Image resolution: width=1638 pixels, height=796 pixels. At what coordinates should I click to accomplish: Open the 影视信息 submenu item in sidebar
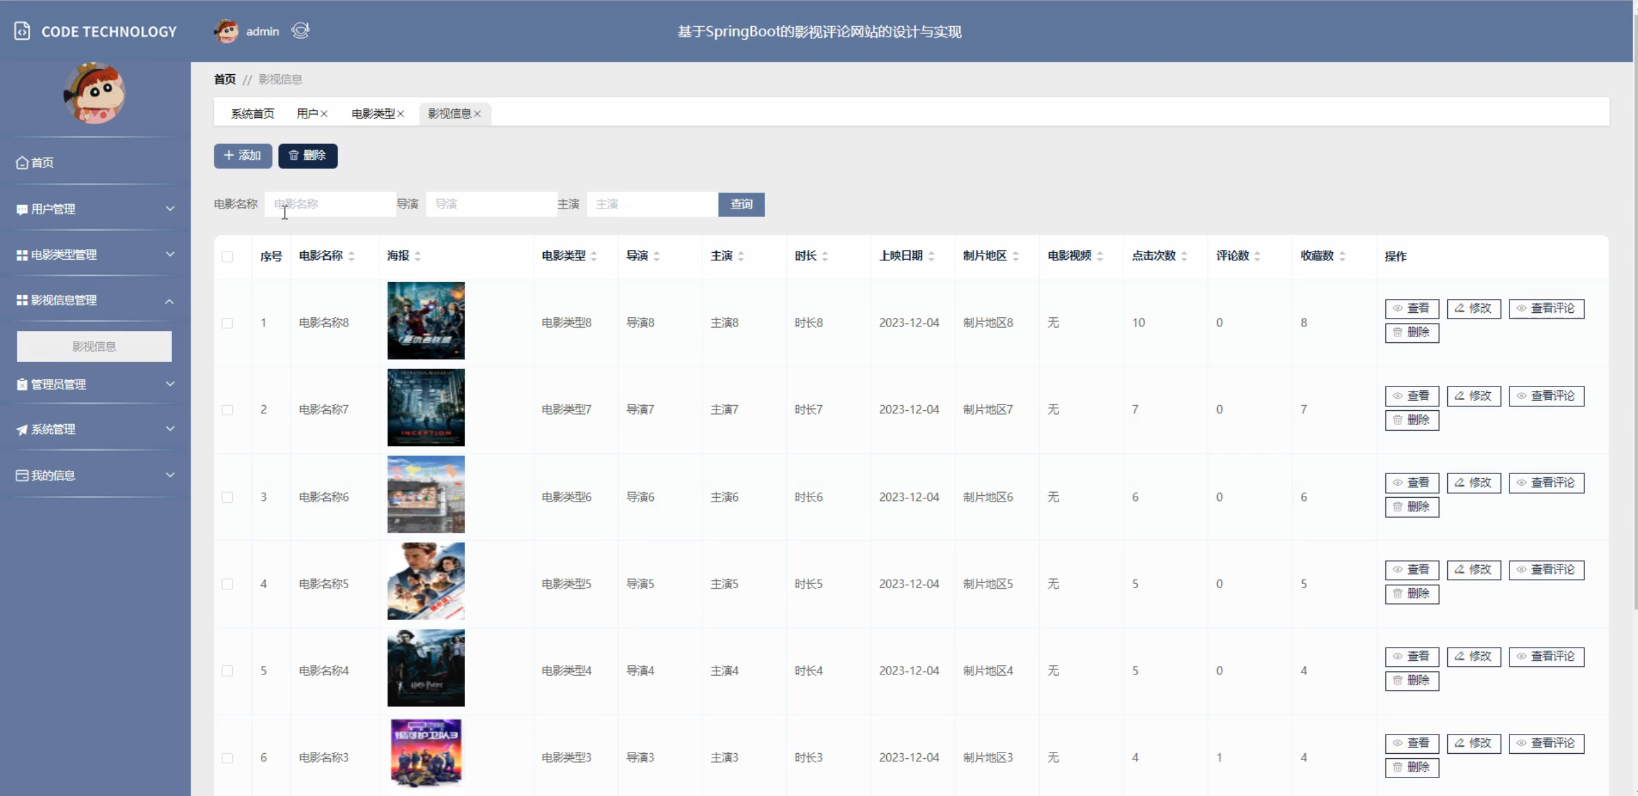click(x=94, y=346)
